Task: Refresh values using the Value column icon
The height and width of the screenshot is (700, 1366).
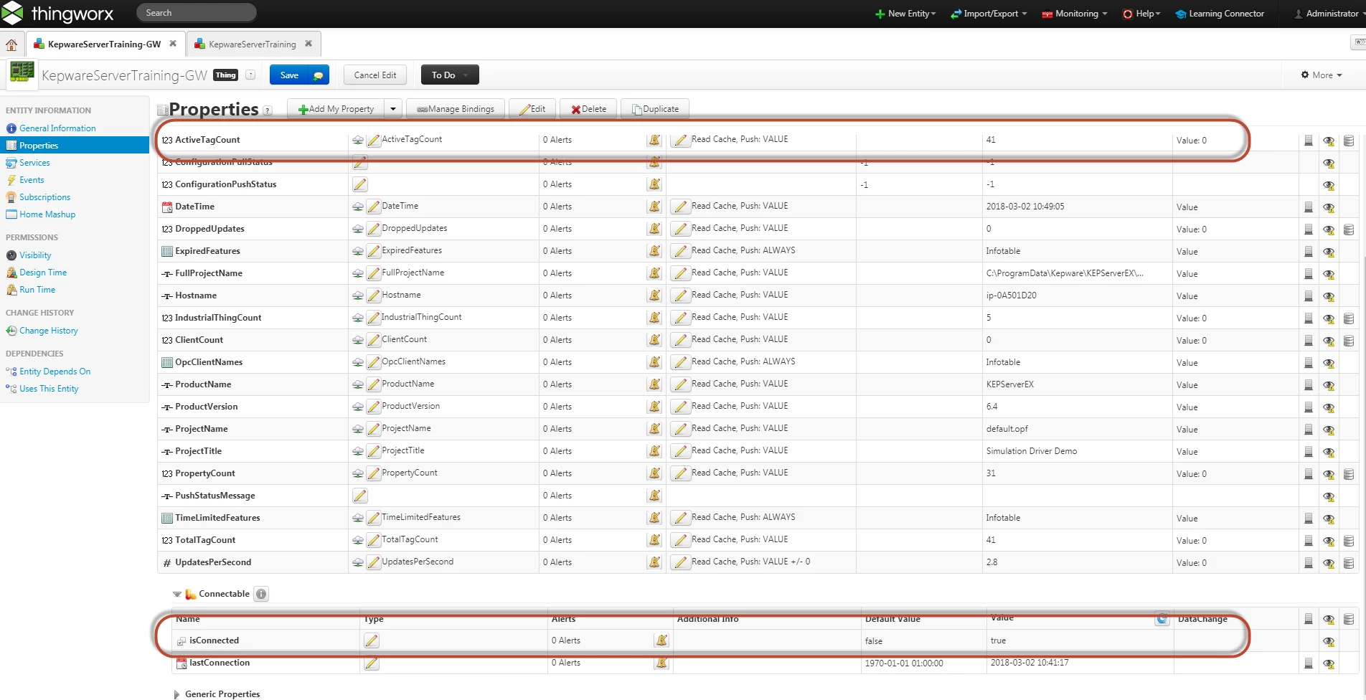Action: [1162, 618]
